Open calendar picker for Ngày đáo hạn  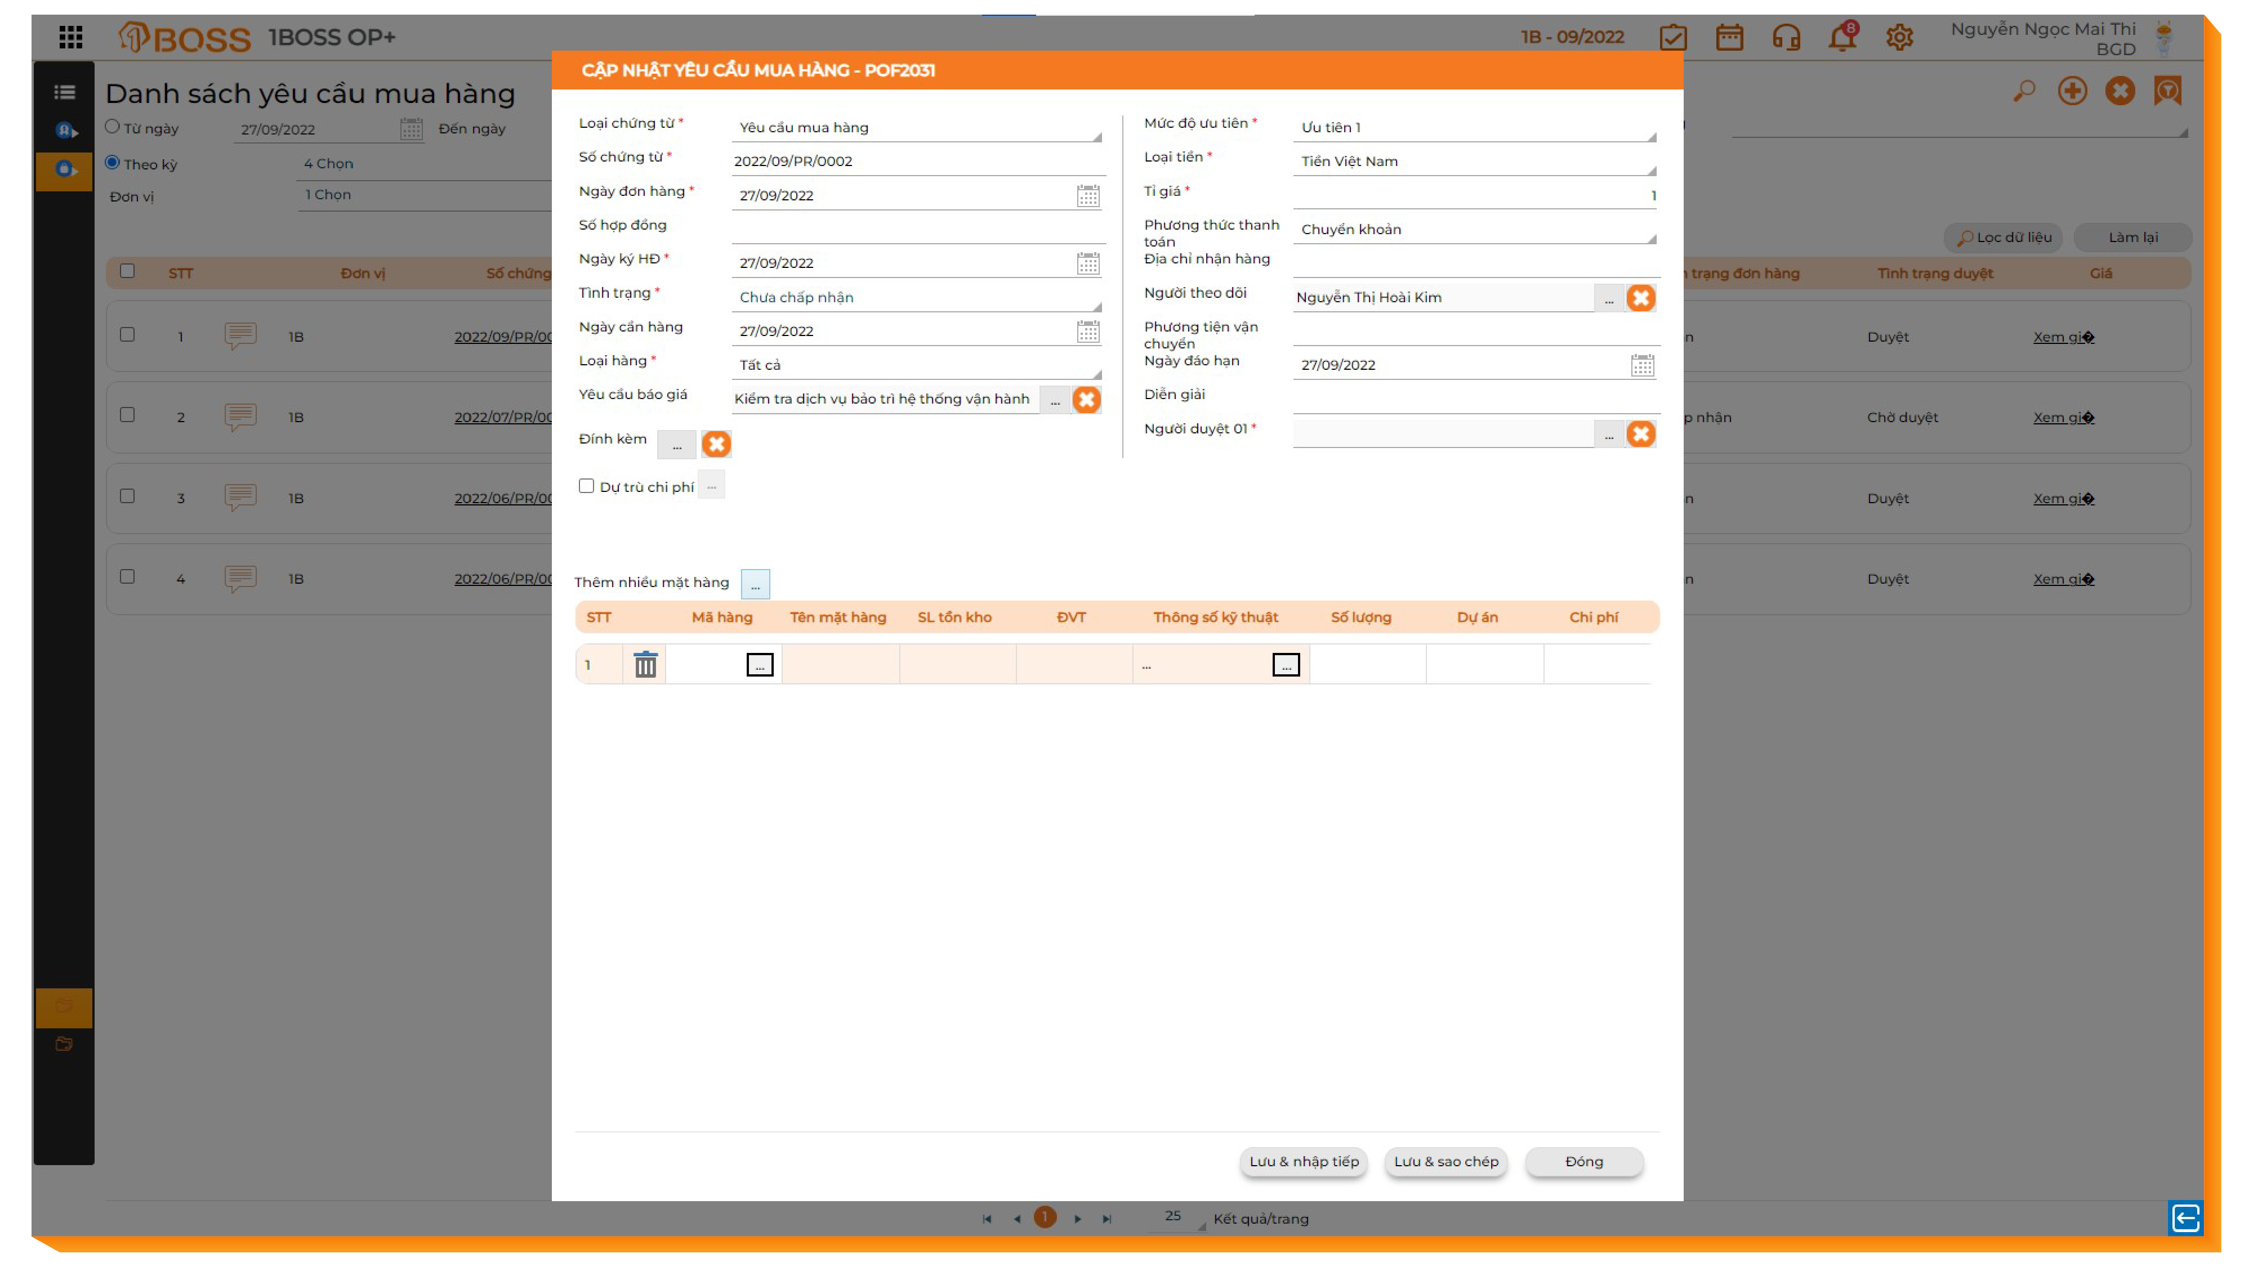tap(1641, 365)
